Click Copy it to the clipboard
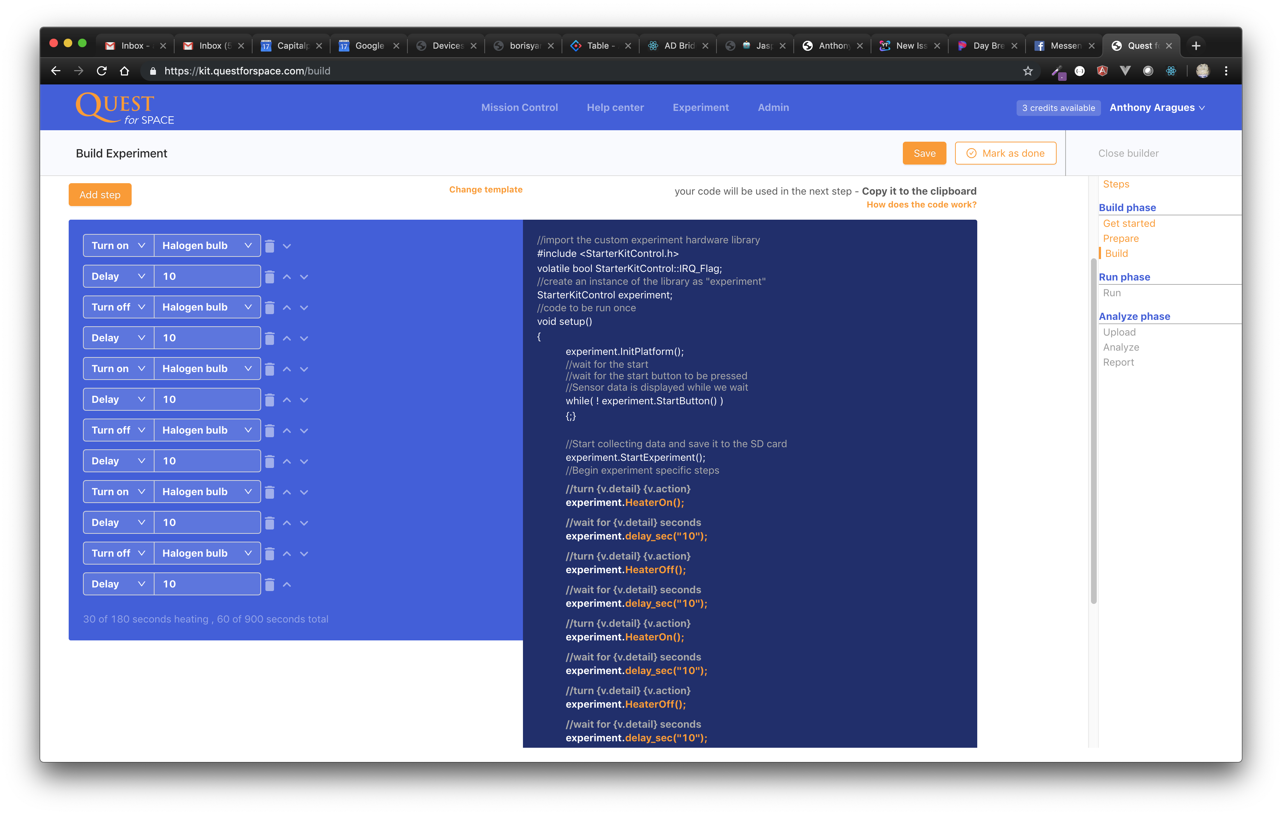The width and height of the screenshot is (1282, 815). (918, 191)
